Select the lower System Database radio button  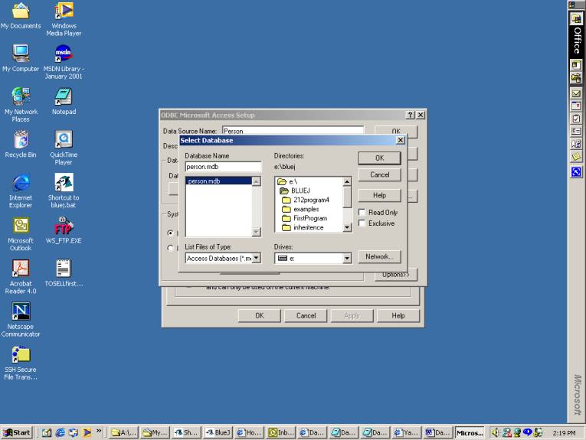coord(170,248)
